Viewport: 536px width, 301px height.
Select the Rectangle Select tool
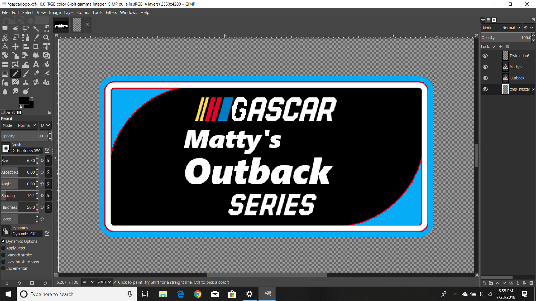(x=5, y=29)
